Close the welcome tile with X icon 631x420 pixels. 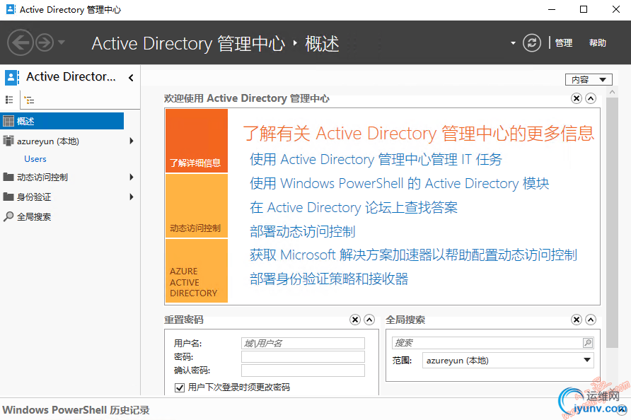577,99
